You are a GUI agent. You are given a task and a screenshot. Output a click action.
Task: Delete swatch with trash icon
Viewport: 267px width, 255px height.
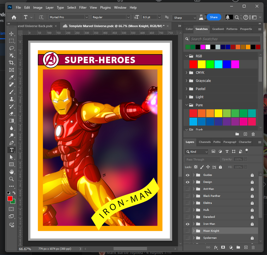coord(253,134)
